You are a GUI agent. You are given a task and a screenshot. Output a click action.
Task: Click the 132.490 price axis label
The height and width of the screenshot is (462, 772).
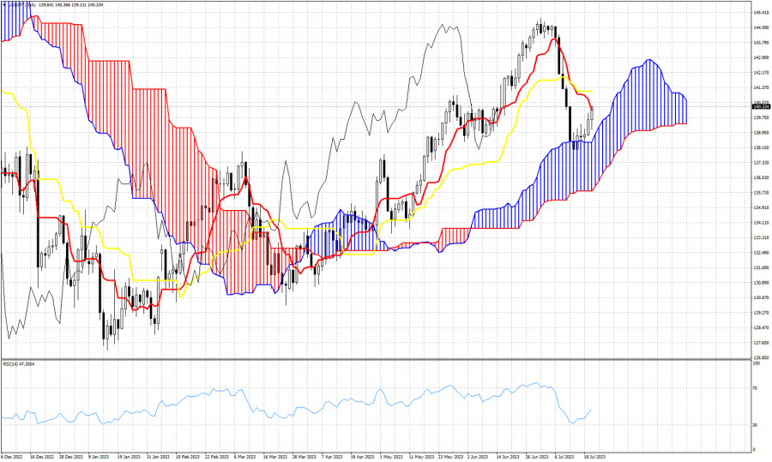pyautogui.click(x=761, y=252)
